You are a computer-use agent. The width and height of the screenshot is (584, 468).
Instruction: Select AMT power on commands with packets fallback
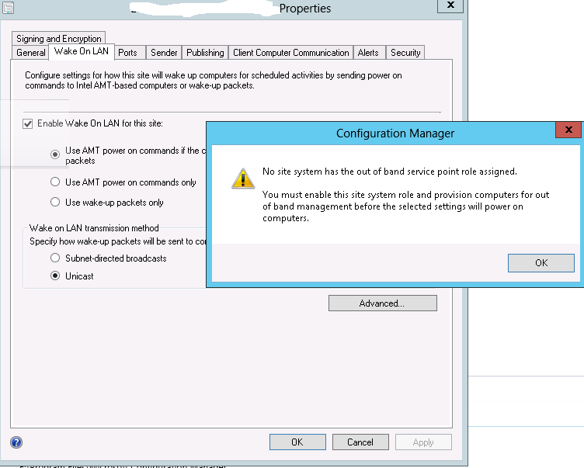55,154
